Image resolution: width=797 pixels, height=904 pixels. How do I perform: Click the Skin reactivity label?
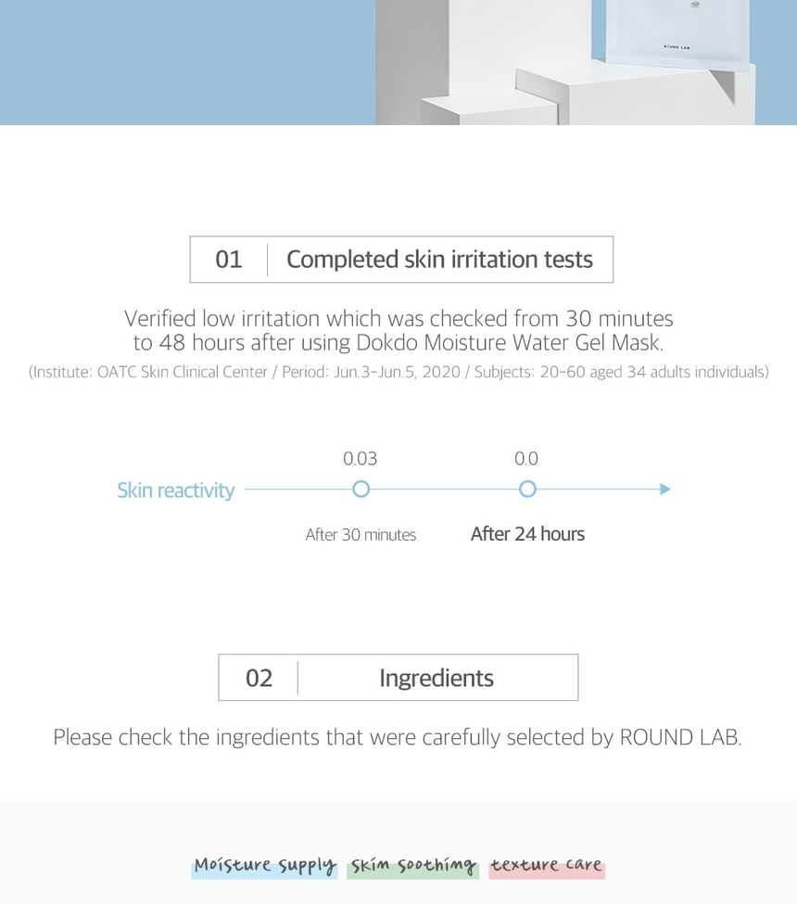click(x=176, y=490)
